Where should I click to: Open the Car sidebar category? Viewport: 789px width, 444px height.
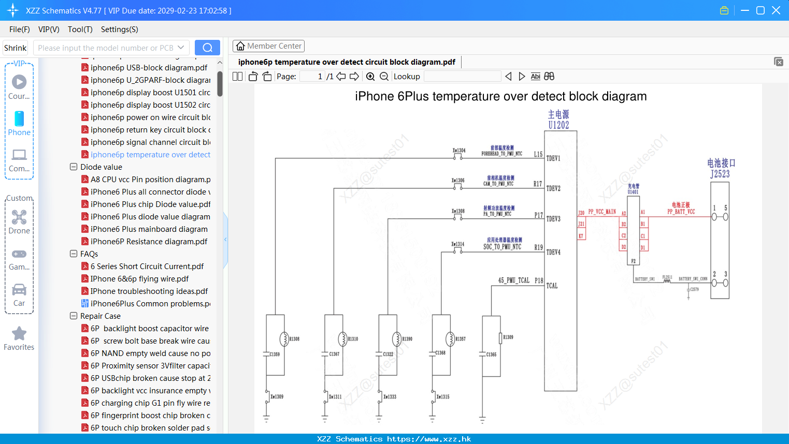[19, 295]
